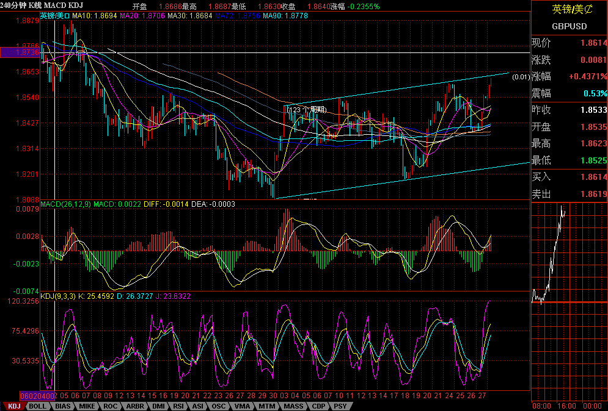The image size is (608, 411).
Task: Switch to the RSI indicator tab
Action: (178, 406)
